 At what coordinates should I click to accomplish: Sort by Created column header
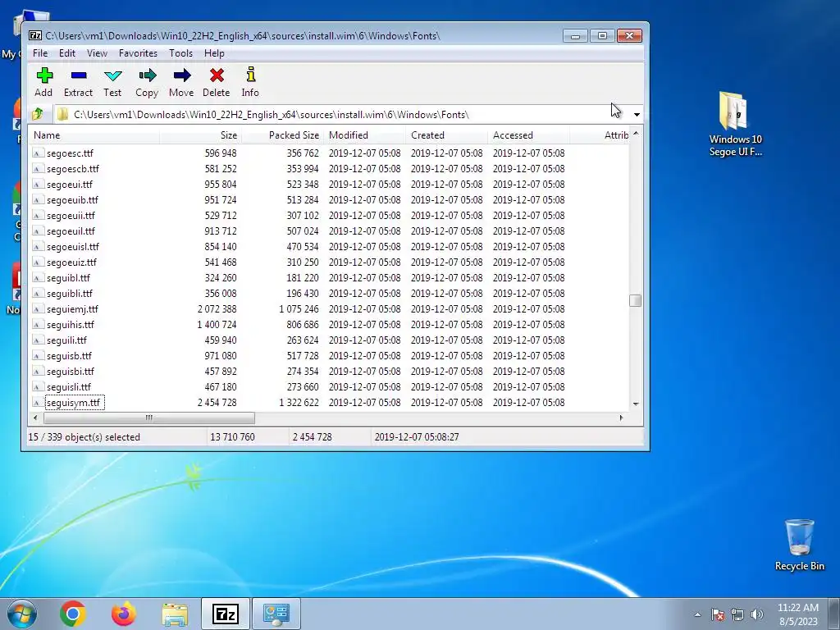[x=446, y=135]
